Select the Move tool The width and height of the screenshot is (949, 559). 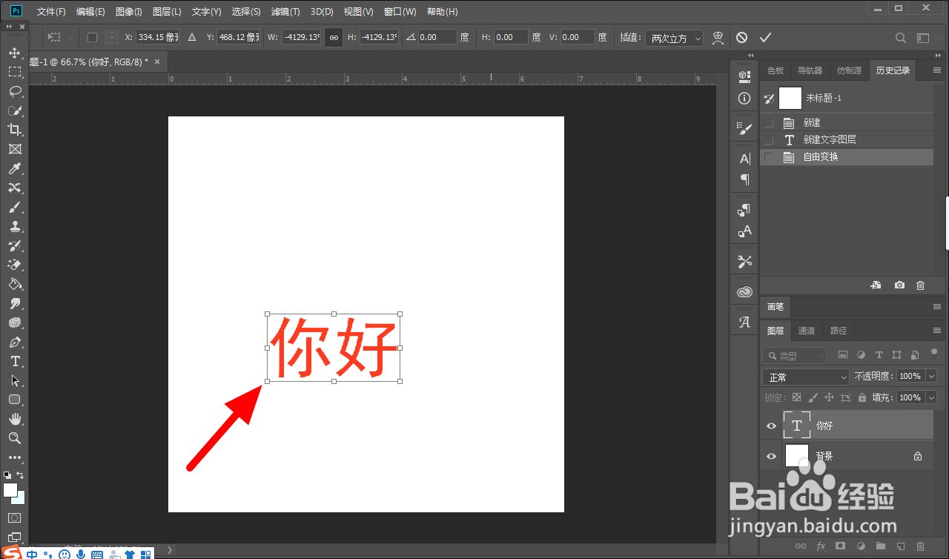15,53
